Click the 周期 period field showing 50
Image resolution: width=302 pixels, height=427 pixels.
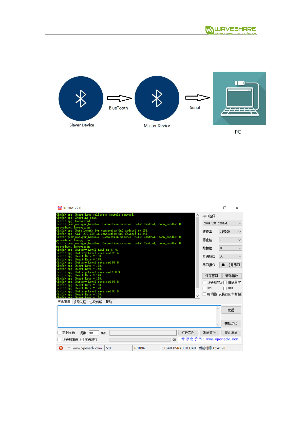[94, 333]
